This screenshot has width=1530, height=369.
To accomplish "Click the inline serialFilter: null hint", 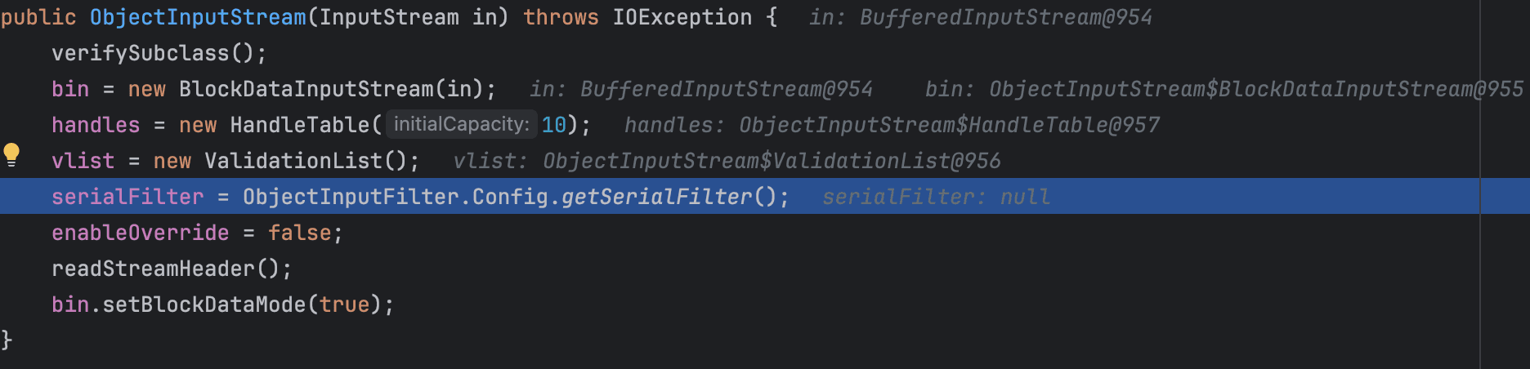I will click(x=936, y=197).
